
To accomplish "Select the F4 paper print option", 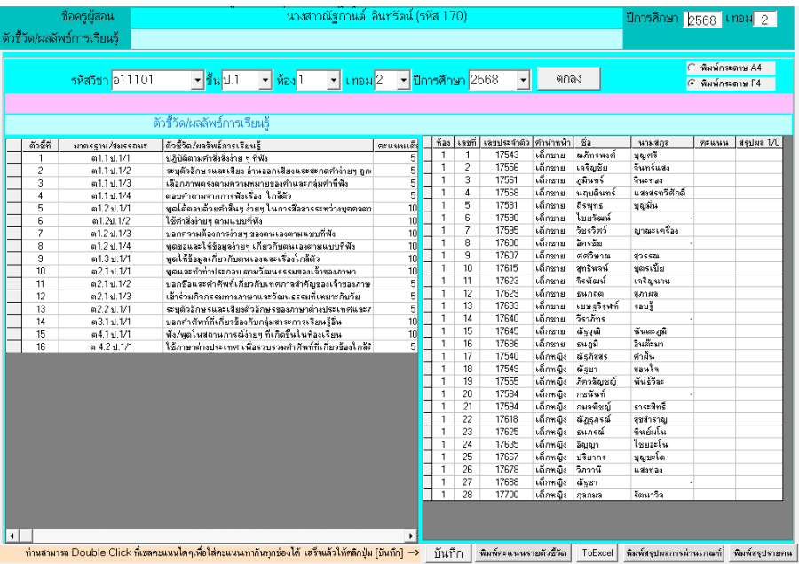I will point(693,83).
